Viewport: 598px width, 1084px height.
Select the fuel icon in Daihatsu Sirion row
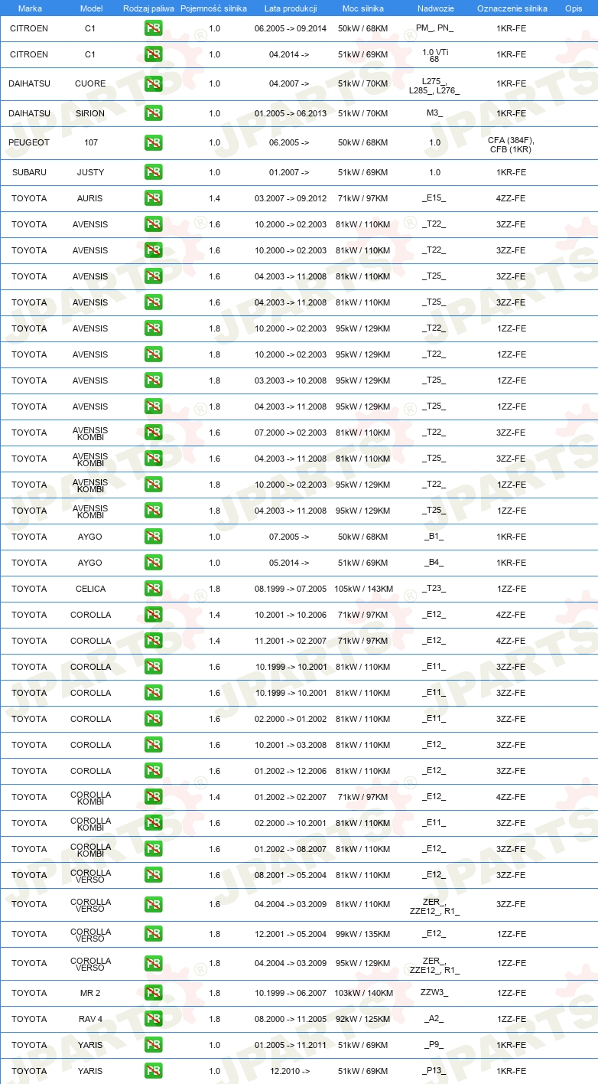tap(153, 113)
